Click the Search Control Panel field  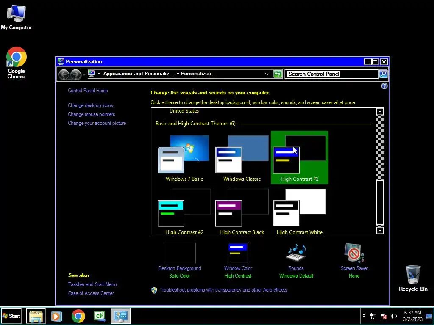[x=331, y=74]
